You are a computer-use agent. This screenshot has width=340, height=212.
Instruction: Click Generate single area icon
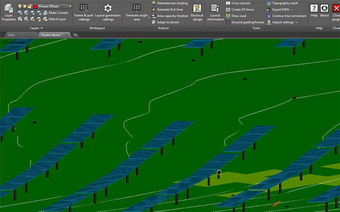[136, 8]
